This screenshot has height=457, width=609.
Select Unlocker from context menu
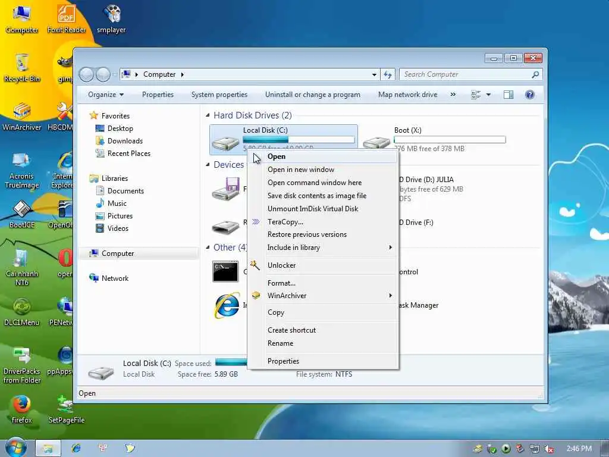322,265
